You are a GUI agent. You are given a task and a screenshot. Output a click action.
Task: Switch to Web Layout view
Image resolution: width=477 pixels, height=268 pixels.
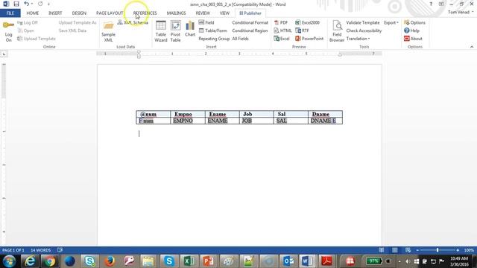tap(408, 250)
